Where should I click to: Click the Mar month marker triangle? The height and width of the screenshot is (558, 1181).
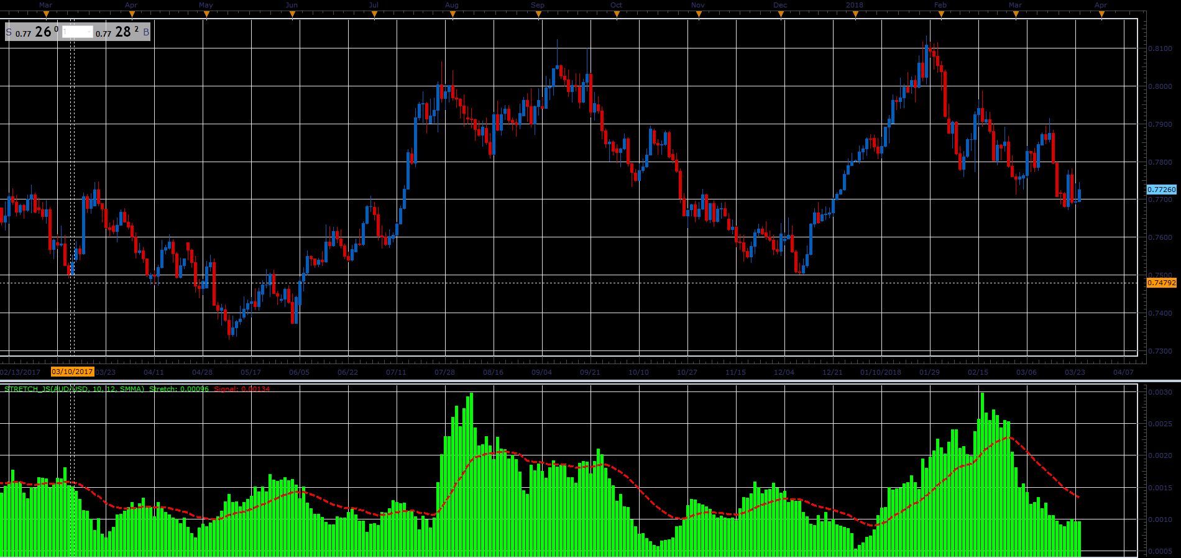46,14
